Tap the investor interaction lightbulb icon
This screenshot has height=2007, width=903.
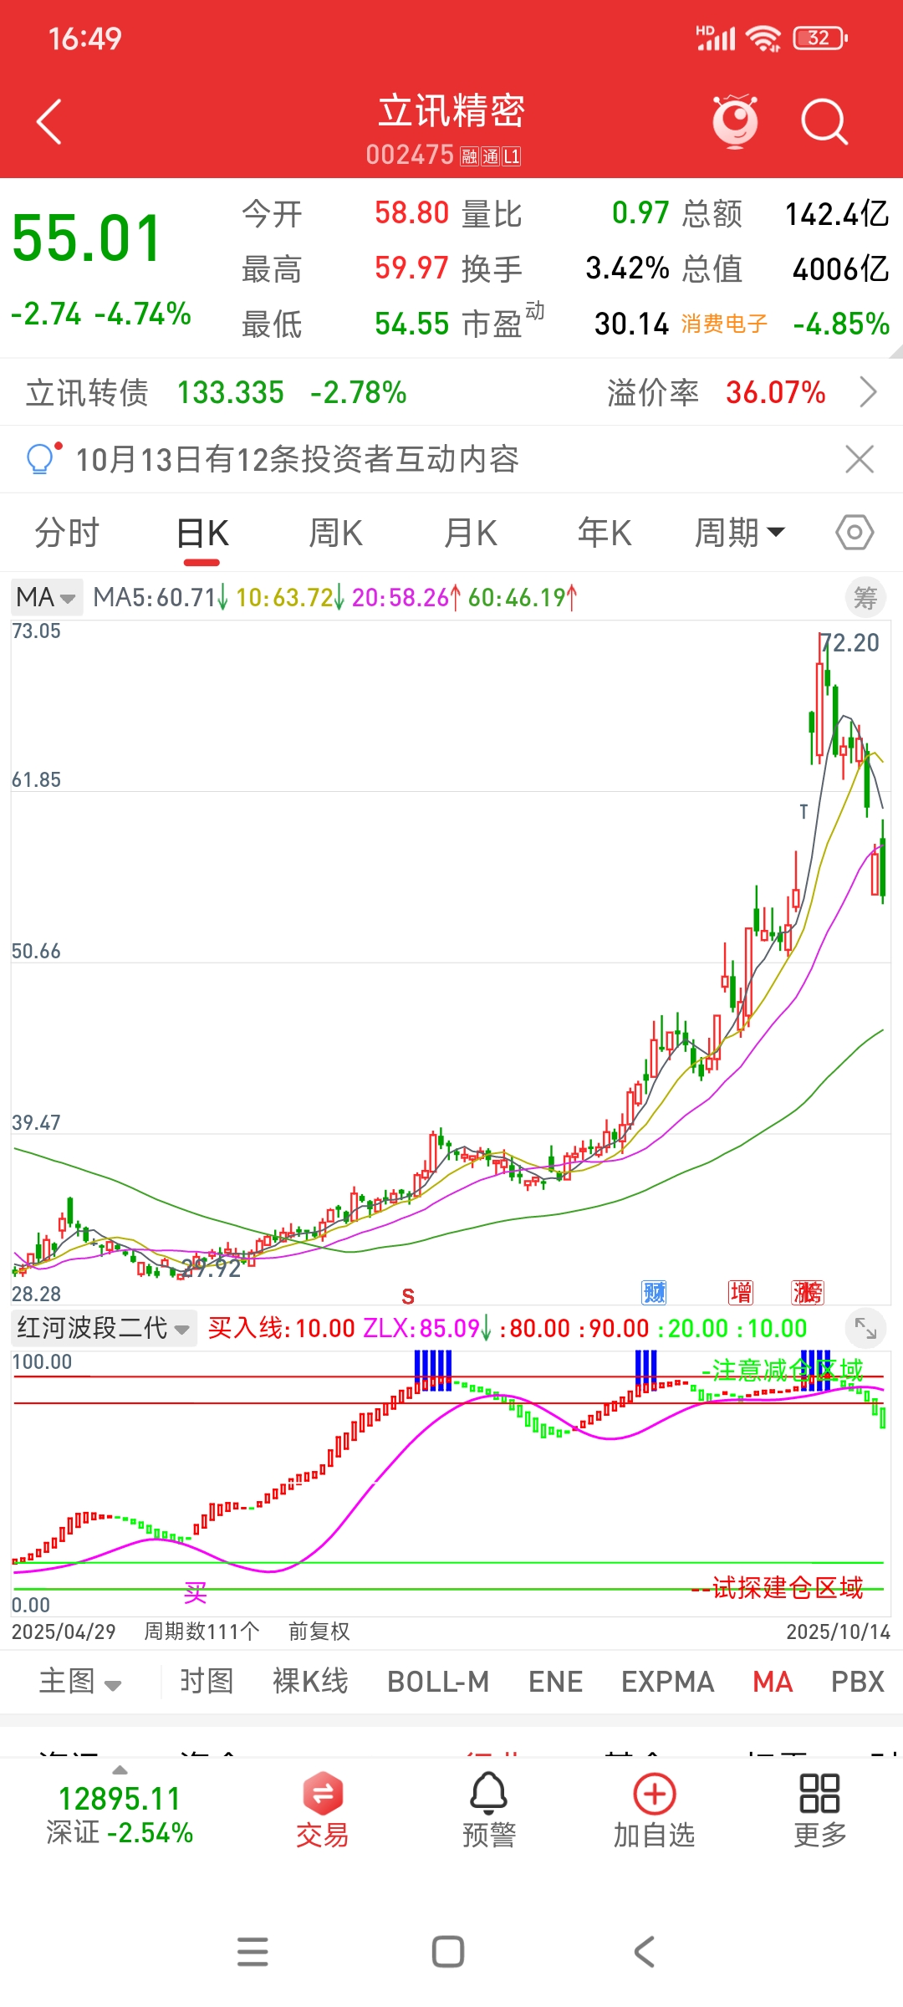pyautogui.click(x=43, y=457)
